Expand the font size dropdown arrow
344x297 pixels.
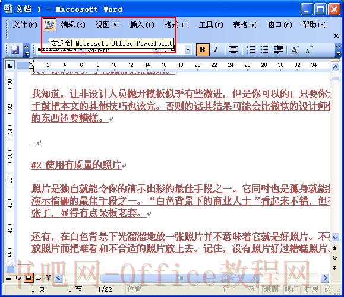(188, 50)
